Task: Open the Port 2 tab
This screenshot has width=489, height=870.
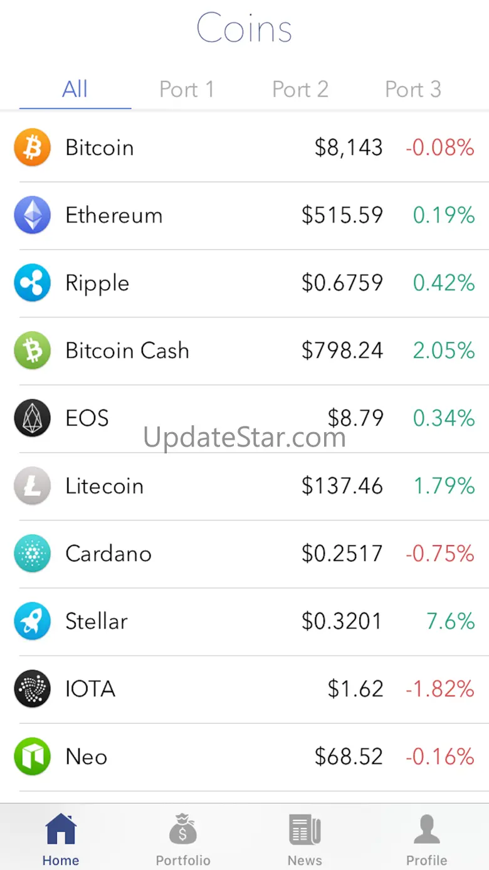Action: [x=300, y=90]
